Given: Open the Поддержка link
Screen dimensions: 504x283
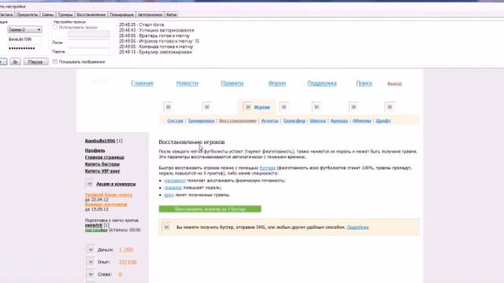Looking at the screenshot, I should point(322,83).
